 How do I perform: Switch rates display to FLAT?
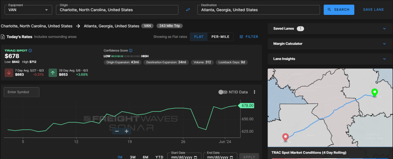tap(199, 37)
